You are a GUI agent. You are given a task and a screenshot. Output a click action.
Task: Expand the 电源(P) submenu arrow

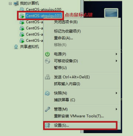(x=116, y=54)
